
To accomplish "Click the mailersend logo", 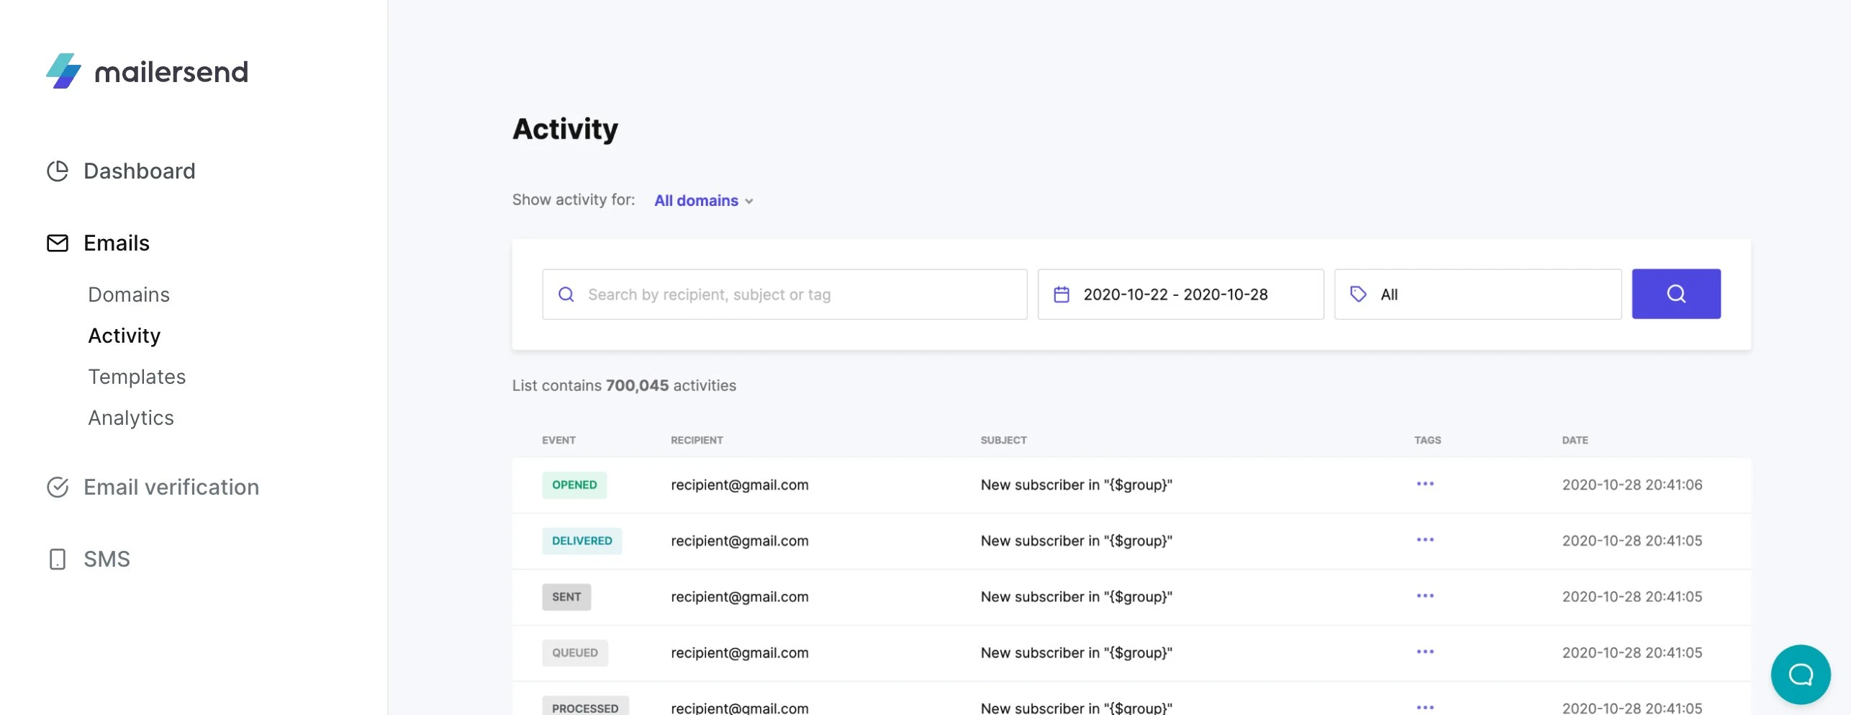I will click(x=147, y=71).
